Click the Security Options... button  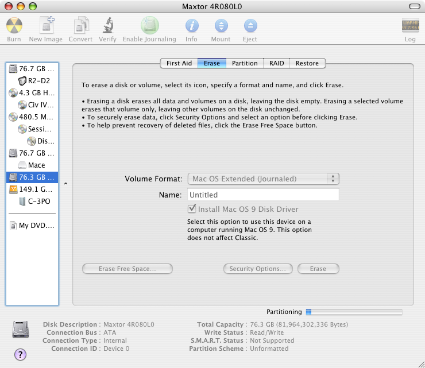(258, 269)
